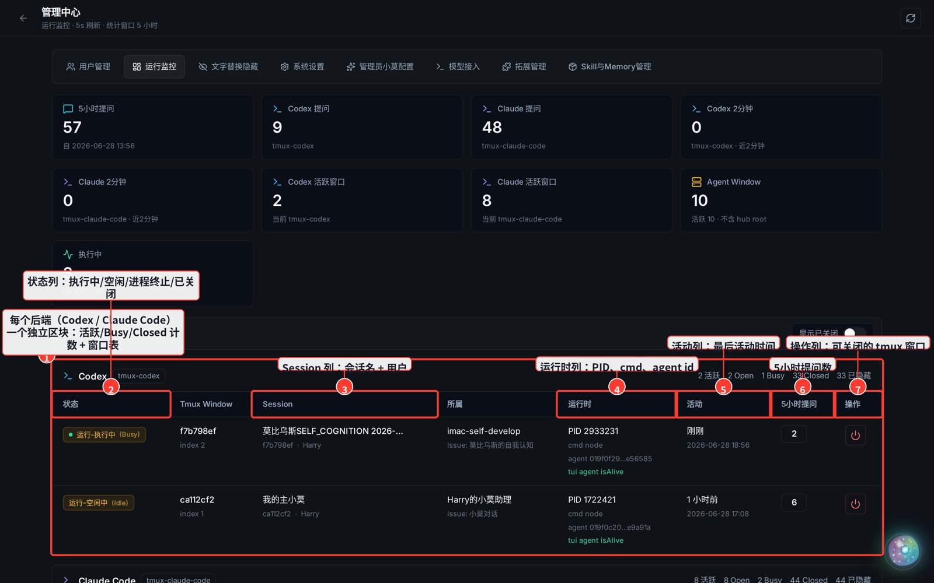
Task: Click the 2 Busy counter in Claude Code header
Action: tap(769, 580)
